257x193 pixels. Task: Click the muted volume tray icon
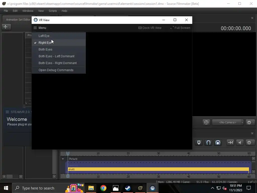(225, 188)
